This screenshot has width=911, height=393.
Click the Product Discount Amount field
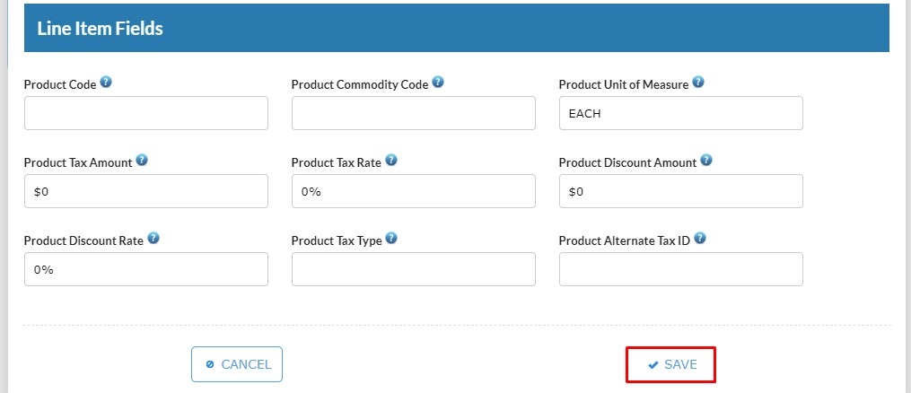(x=681, y=191)
